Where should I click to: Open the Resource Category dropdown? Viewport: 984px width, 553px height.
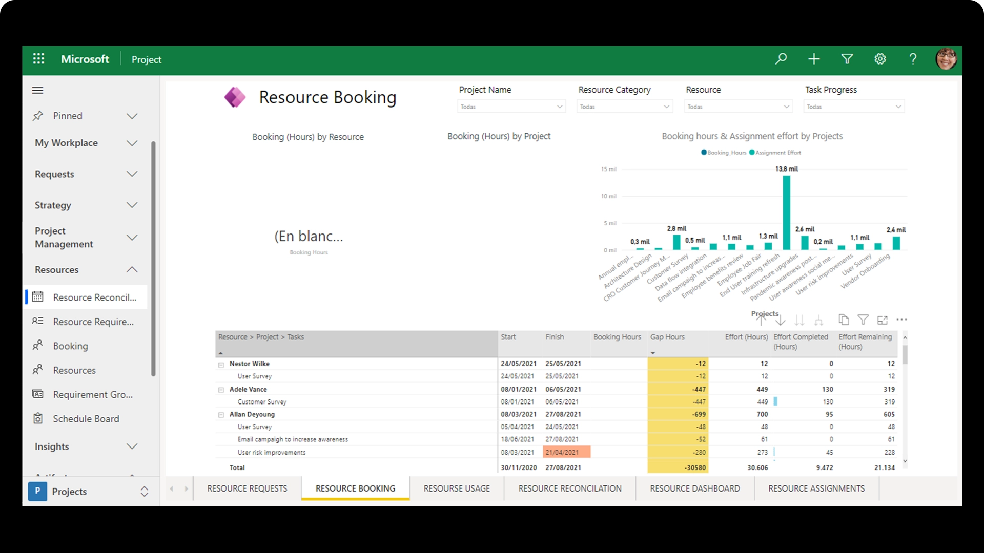[x=624, y=107]
